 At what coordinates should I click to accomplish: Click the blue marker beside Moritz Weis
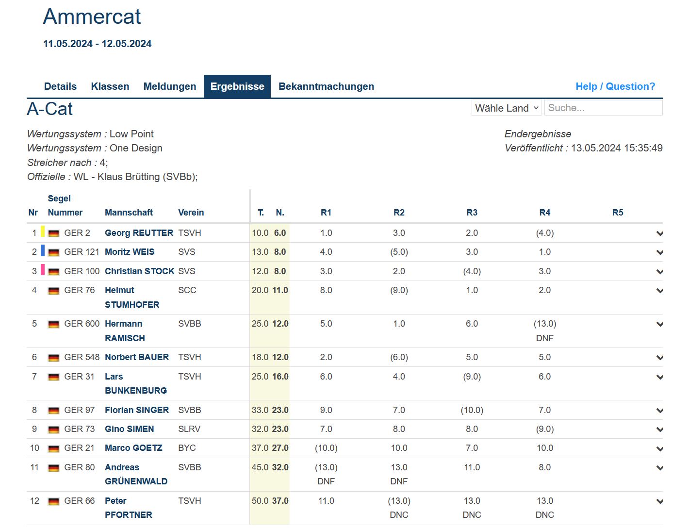click(43, 250)
